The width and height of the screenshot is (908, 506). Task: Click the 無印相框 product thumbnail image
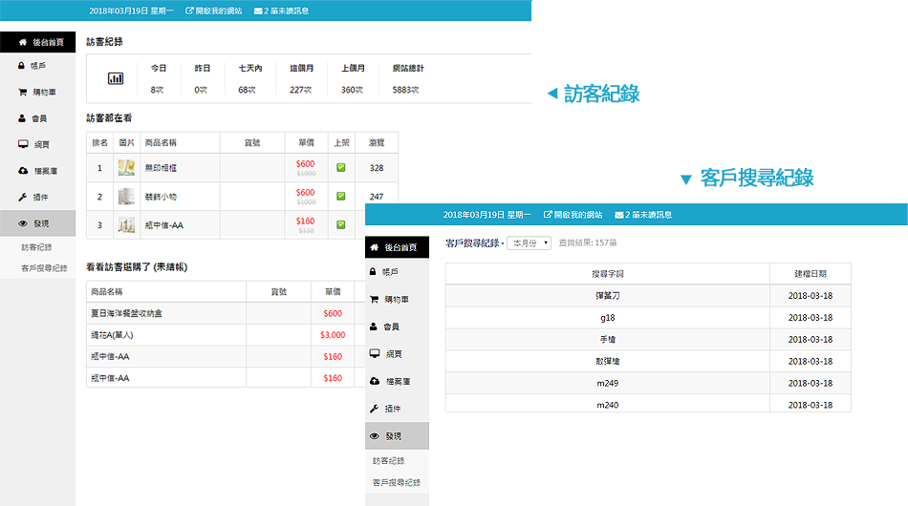tap(126, 168)
